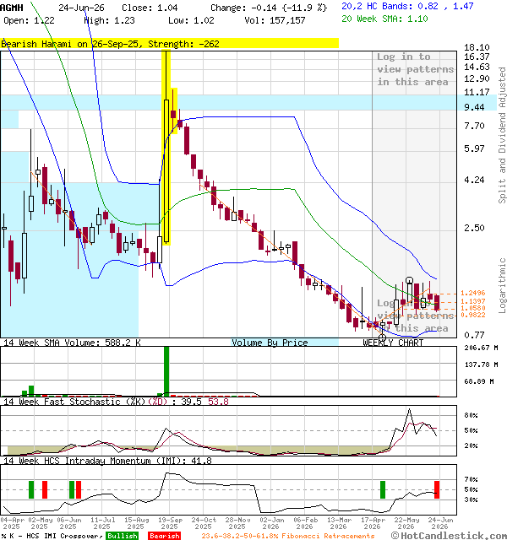The width and height of the screenshot is (507, 540).
Task: Click the first green IMI crossover marker
Action: pos(31,489)
